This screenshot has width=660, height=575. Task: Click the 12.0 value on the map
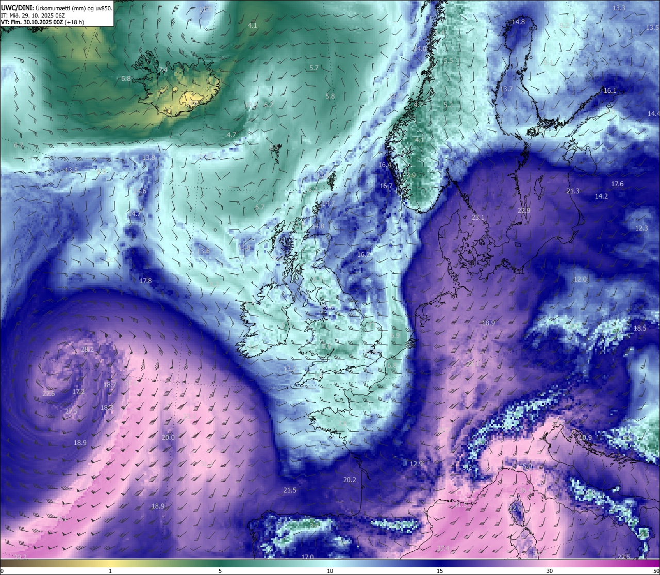tap(580, 280)
